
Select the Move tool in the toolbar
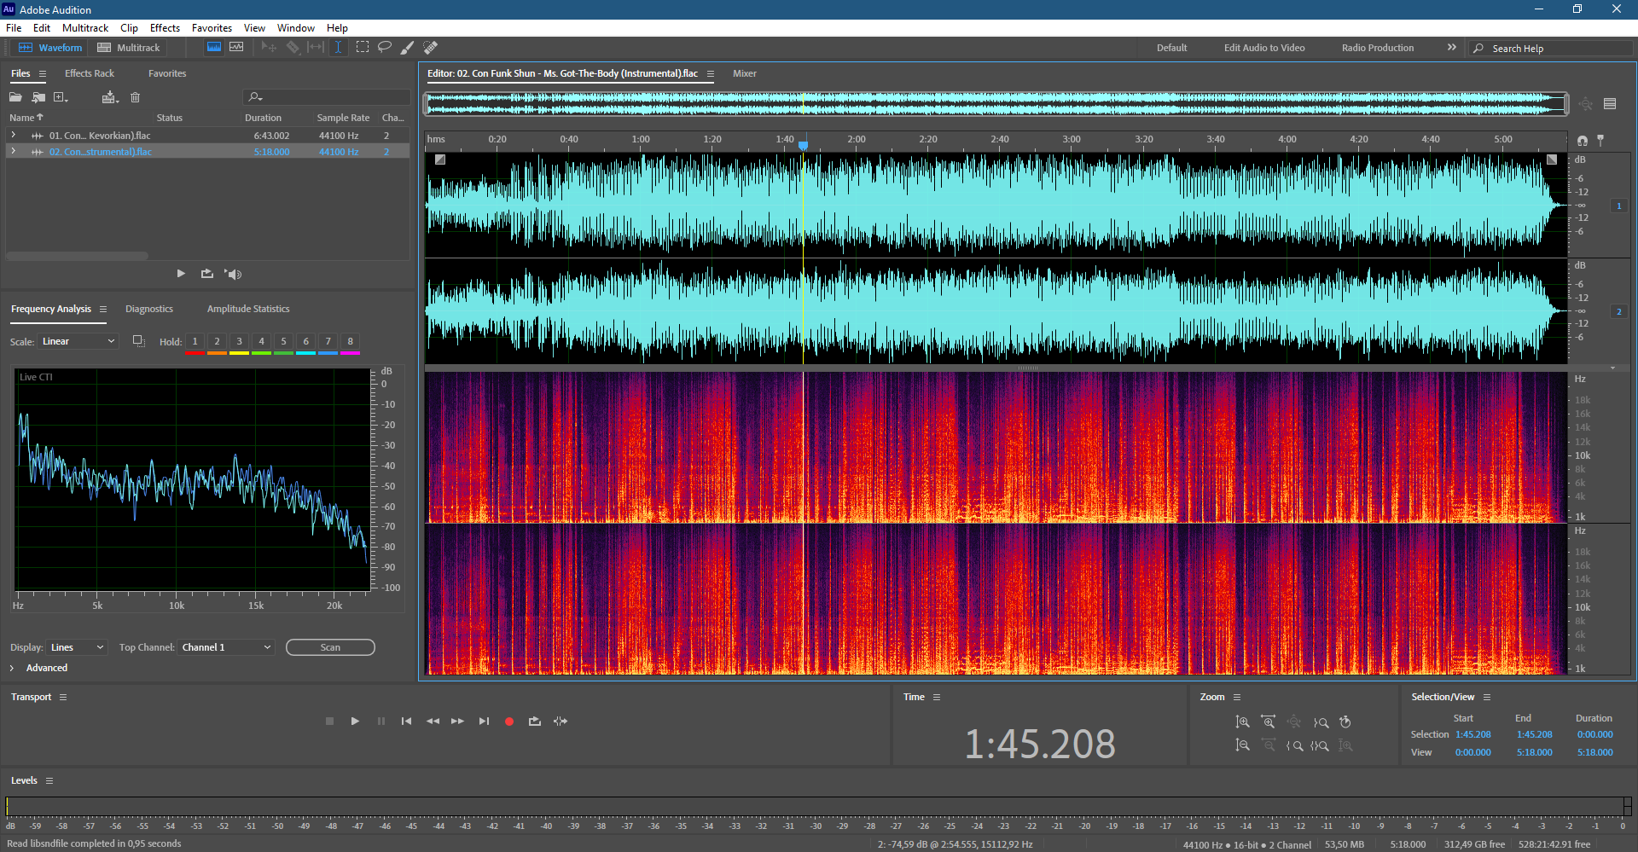click(269, 48)
